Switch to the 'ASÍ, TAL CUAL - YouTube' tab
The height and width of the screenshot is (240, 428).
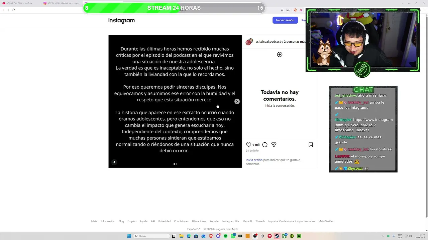20,3
